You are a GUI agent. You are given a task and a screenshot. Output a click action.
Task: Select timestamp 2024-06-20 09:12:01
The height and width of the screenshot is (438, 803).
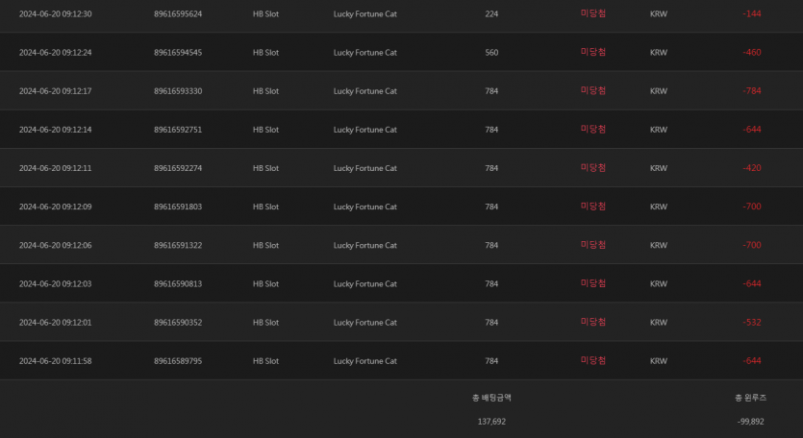[x=56, y=323]
